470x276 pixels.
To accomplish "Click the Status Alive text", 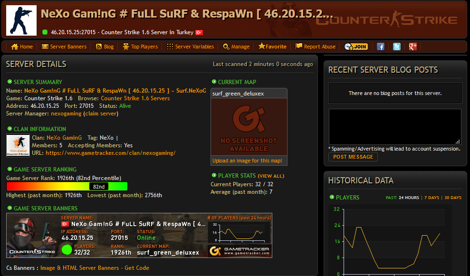I will coord(115,106).
